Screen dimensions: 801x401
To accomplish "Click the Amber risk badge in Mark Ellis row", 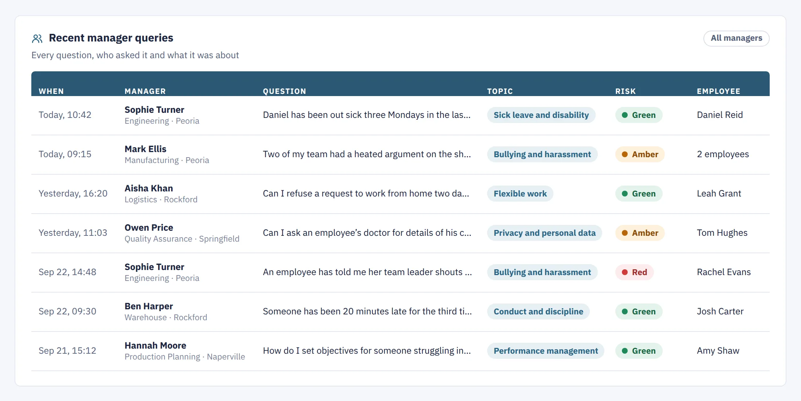I will 640,154.
